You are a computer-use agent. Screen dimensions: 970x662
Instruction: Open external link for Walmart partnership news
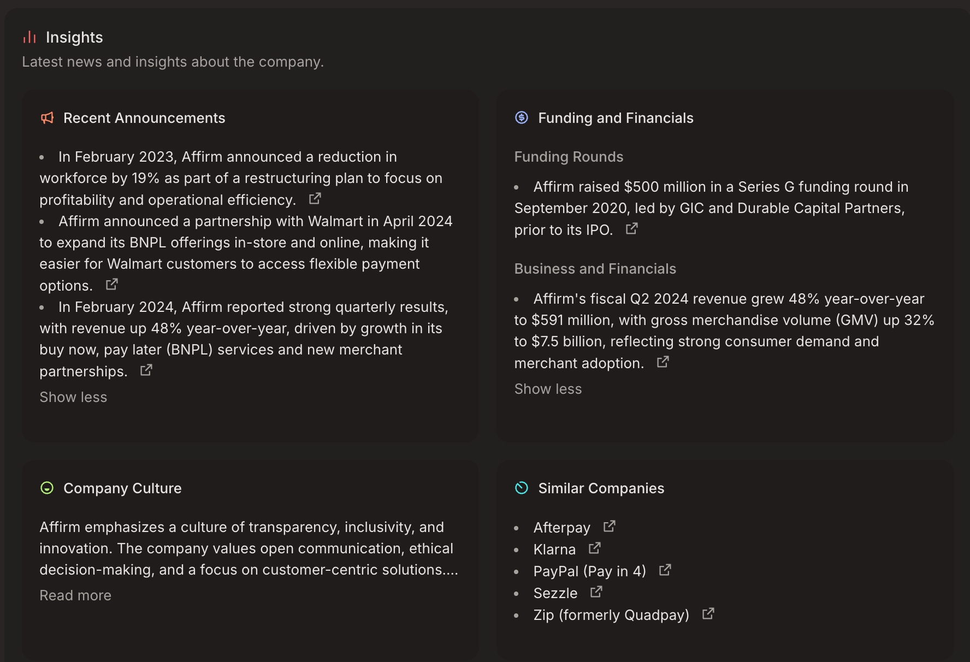click(x=111, y=284)
